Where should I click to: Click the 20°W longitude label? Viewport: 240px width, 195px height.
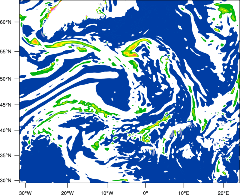coord(67,193)
